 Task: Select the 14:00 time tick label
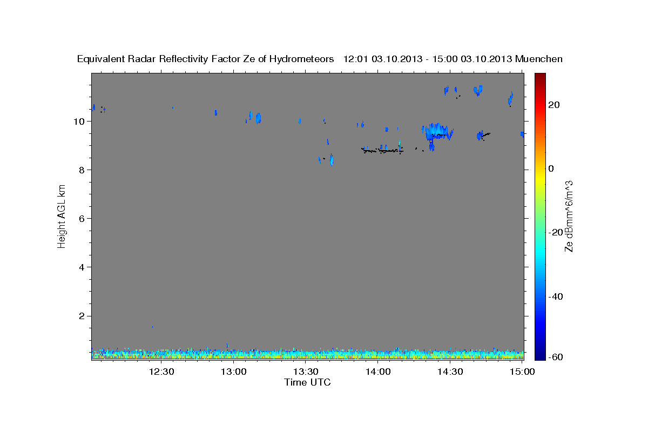[x=378, y=372]
